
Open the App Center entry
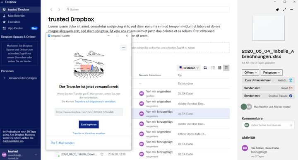(x=15, y=28)
